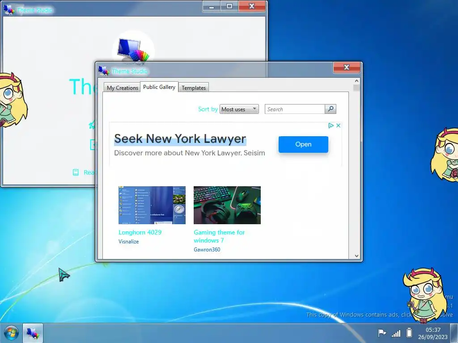Dismiss the ad with its X icon
The height and width of the screenshot is (343, 458).
coord(338,125)
